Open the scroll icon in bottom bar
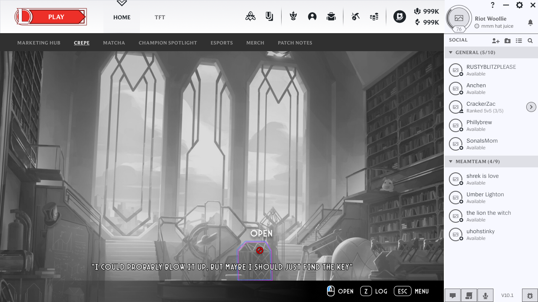The height and width of the screenshot is (302, 538). [469, 295]
